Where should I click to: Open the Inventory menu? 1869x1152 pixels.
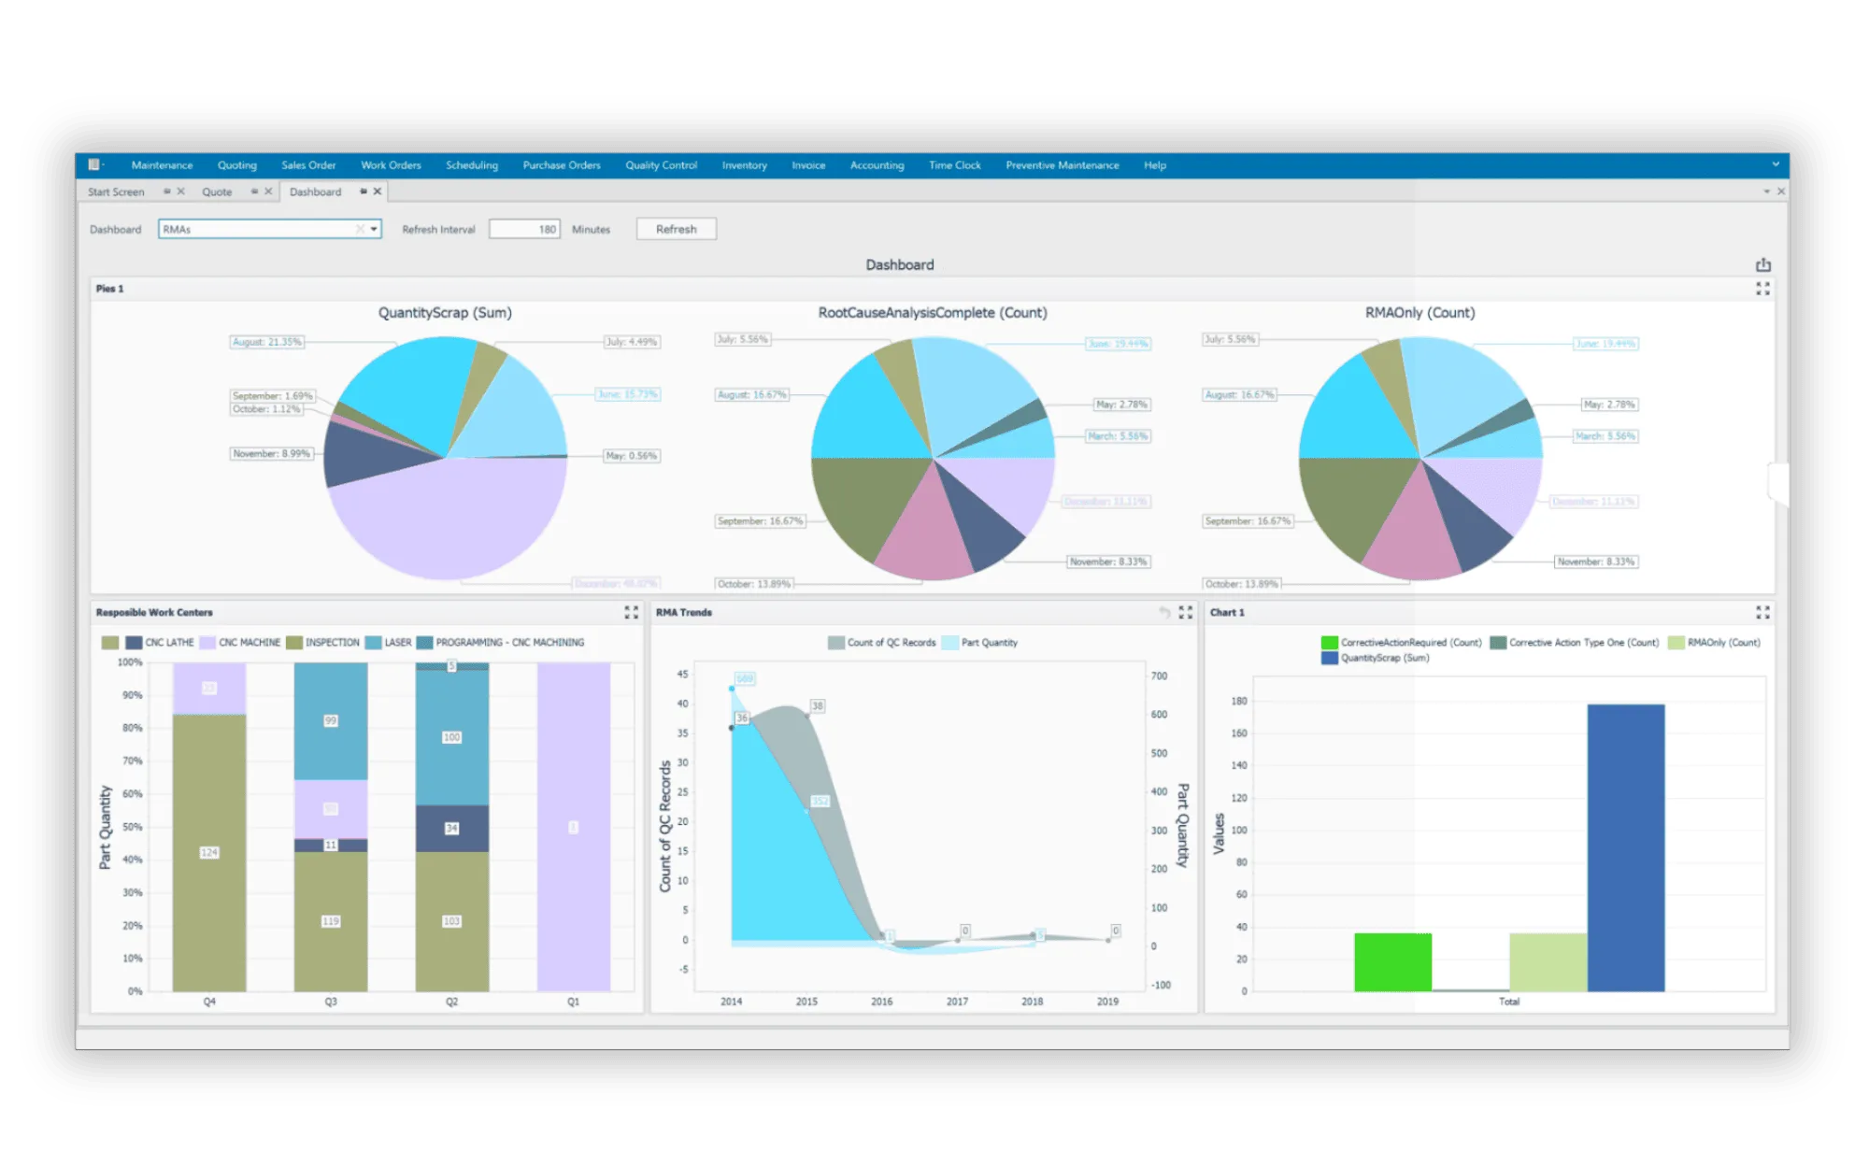click(744, 165)
